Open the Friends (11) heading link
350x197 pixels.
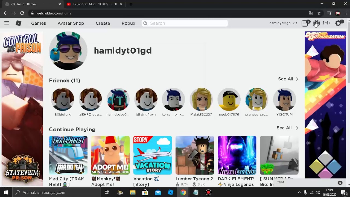coord(65,80)
